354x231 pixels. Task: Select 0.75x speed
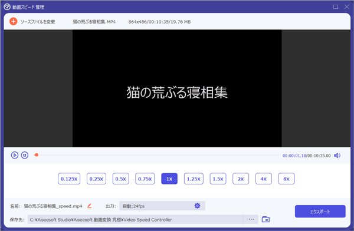[x=145, y=179]
